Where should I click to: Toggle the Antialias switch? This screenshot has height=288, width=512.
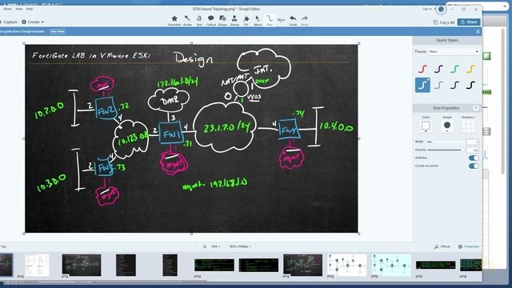pyautogui.click(x=474, y=158)
